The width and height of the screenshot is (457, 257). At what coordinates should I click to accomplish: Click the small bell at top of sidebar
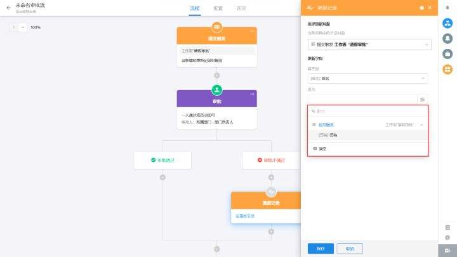tap(447, 7)
